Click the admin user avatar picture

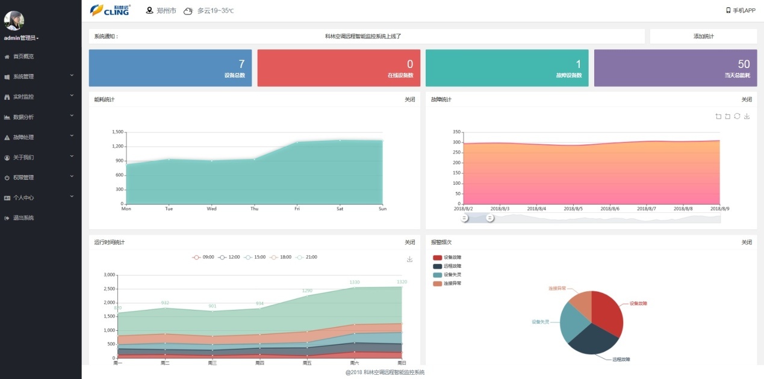click(x=14, y=20)
